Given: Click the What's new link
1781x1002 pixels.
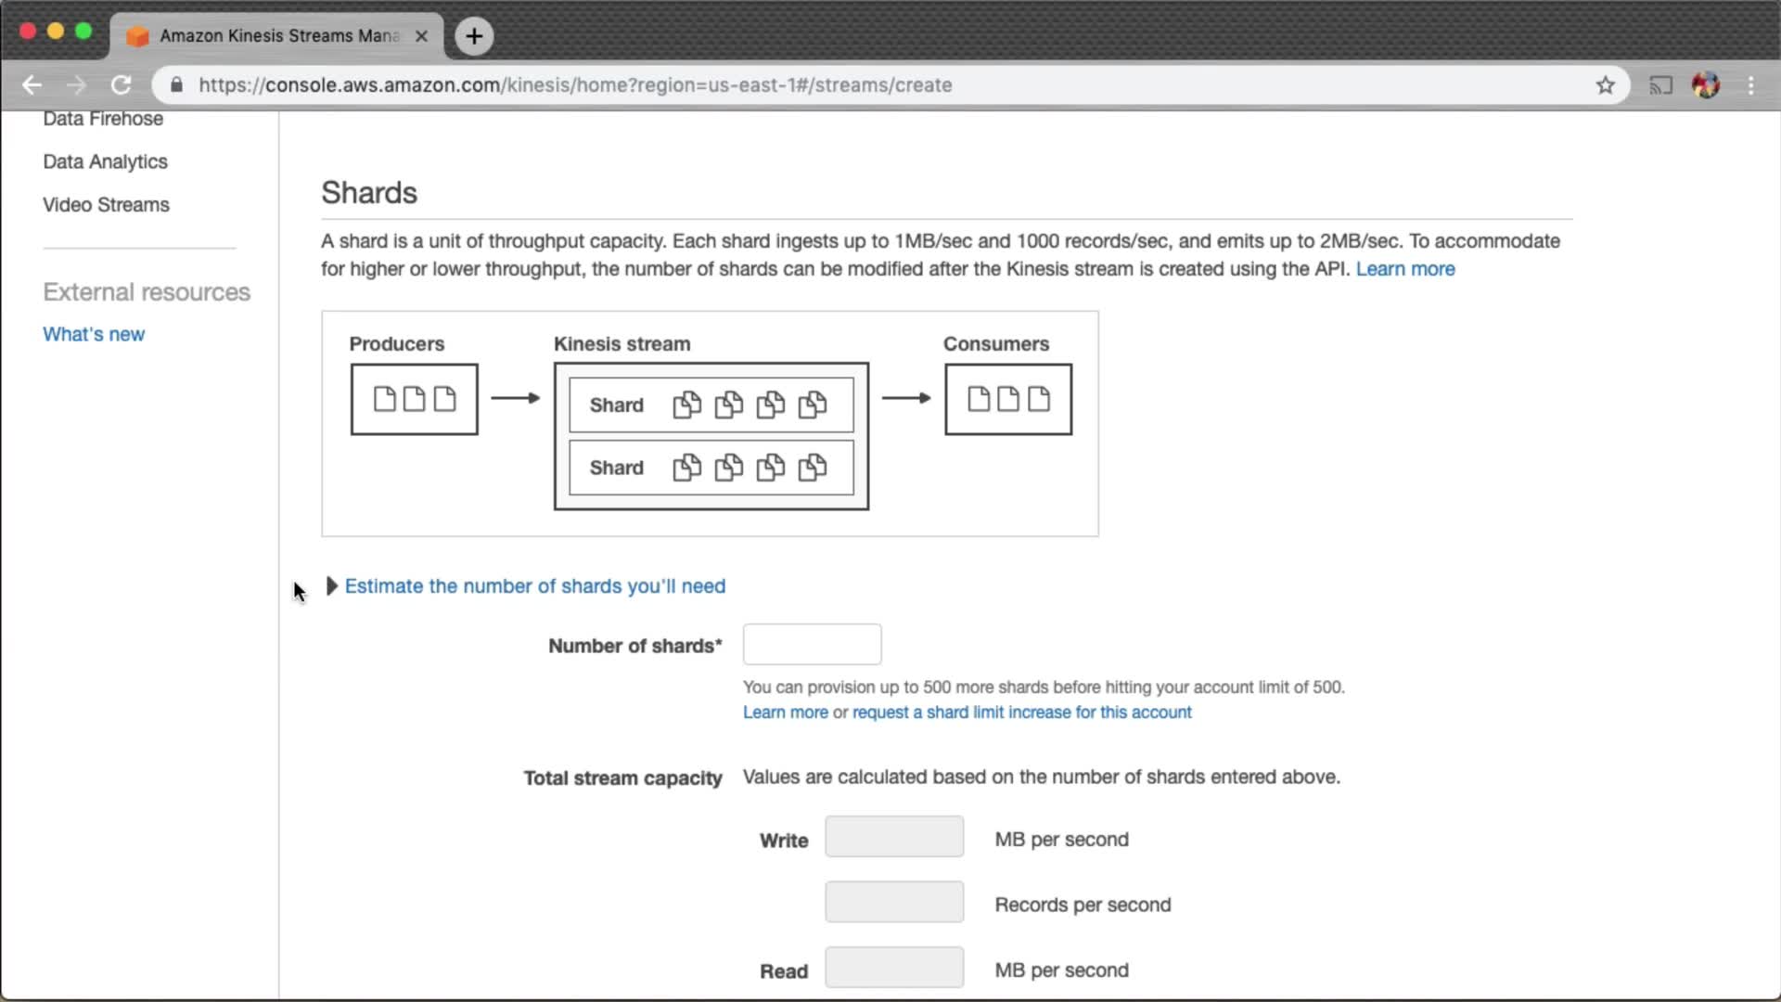Looking at the screenshot, I should coord(94,334).
